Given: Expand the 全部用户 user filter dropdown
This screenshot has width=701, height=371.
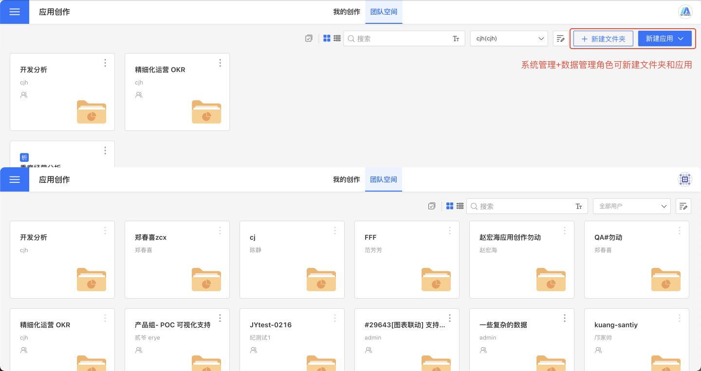Looking at the screenshot, I should 631,206.
